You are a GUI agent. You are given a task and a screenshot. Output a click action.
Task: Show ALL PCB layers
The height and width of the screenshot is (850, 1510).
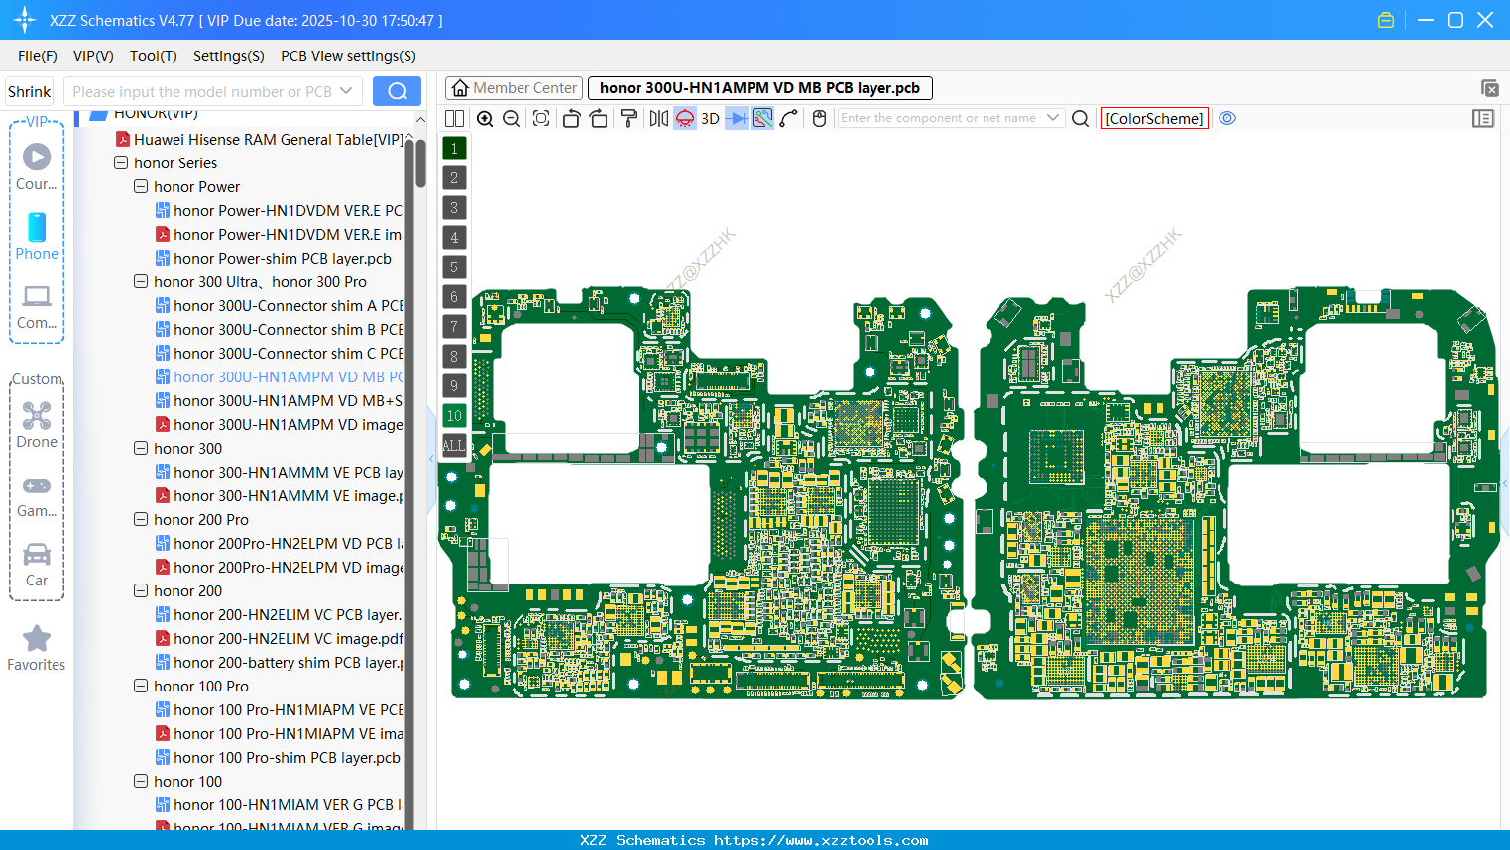[x=454, y=446]
